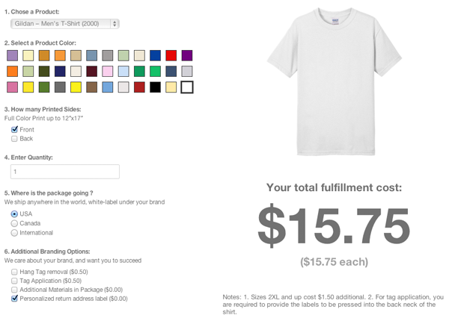Select the lavender color swatch
Viewport: 449px width, 321px height.
pyautogui.click(x=12, y=55)
